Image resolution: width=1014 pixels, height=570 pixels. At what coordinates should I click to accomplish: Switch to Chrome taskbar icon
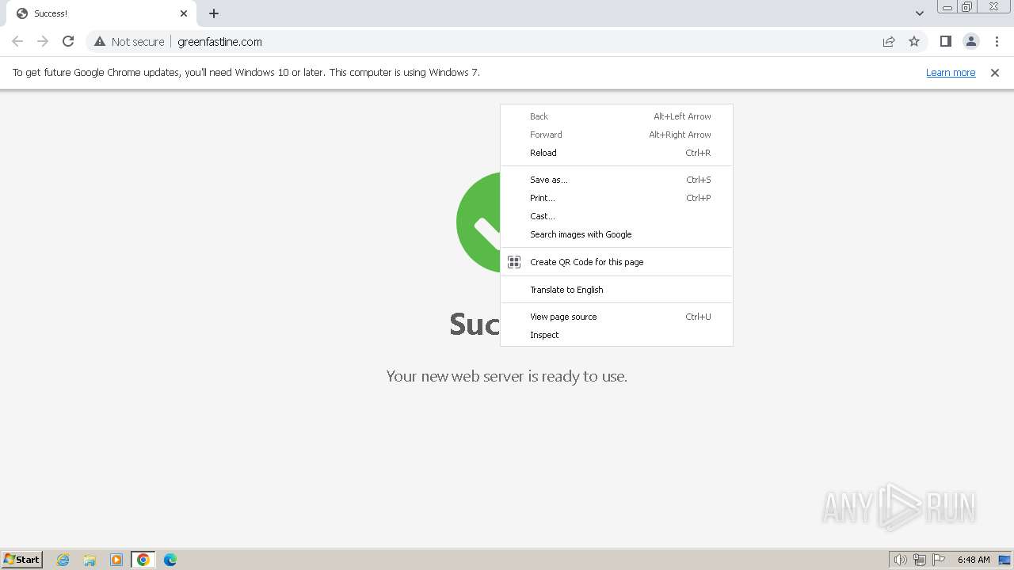coord(143,560)
